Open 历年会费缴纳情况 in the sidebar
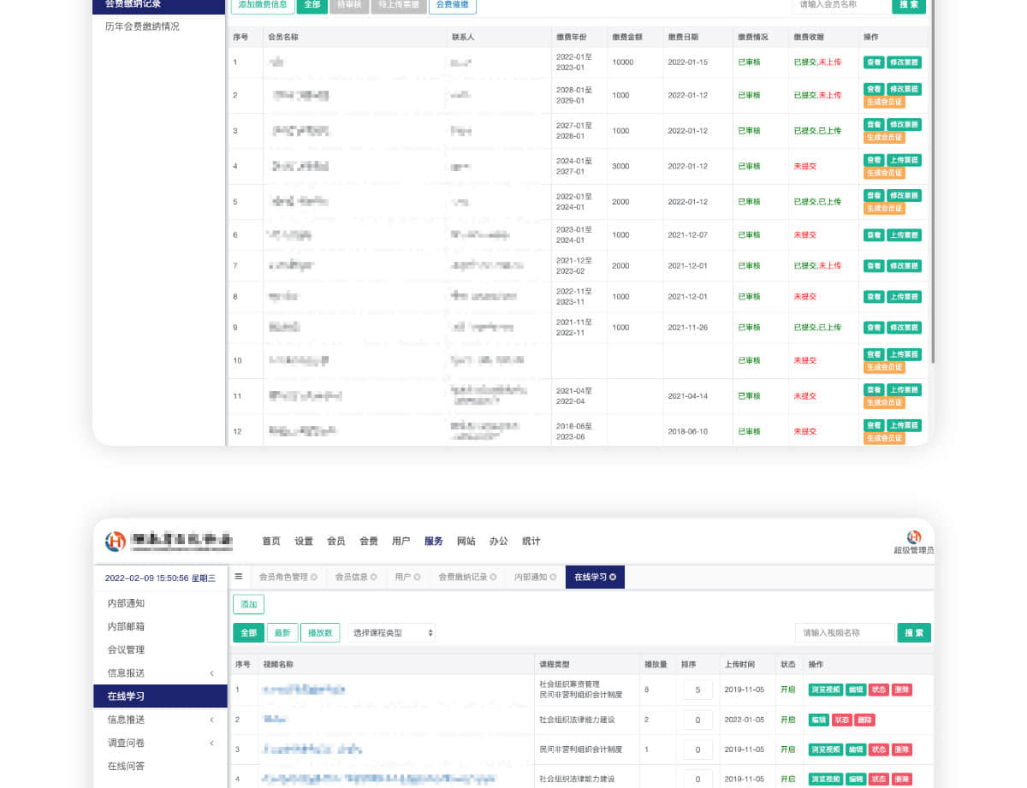The image size is (1027, 788). tap(142, 27)
